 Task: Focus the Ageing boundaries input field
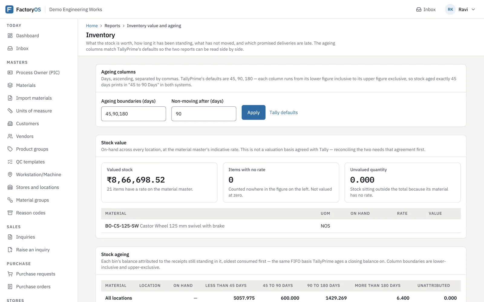pyautogui.click(x=133, y=114)
